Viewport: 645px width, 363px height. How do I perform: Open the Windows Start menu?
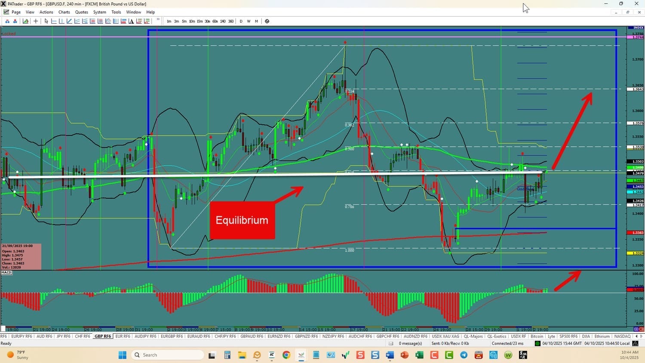[x=123, y=355]
